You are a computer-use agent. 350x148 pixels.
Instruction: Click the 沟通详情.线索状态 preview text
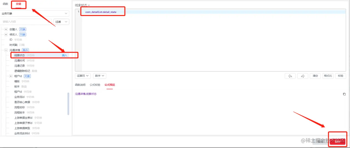86,94
